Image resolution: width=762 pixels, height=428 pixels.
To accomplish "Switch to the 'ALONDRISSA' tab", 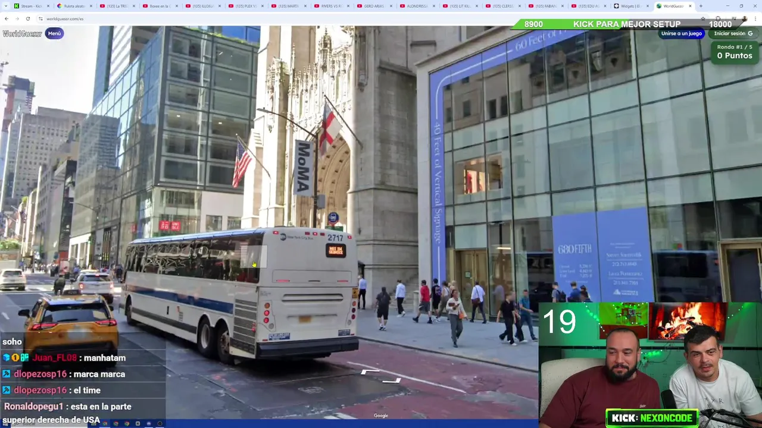I will pyautogui.click(x=417, y=6).
